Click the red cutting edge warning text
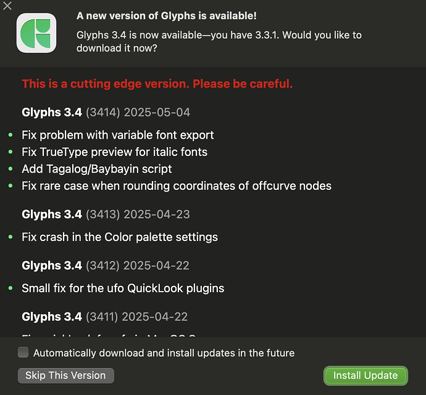 tap(157, 84)
